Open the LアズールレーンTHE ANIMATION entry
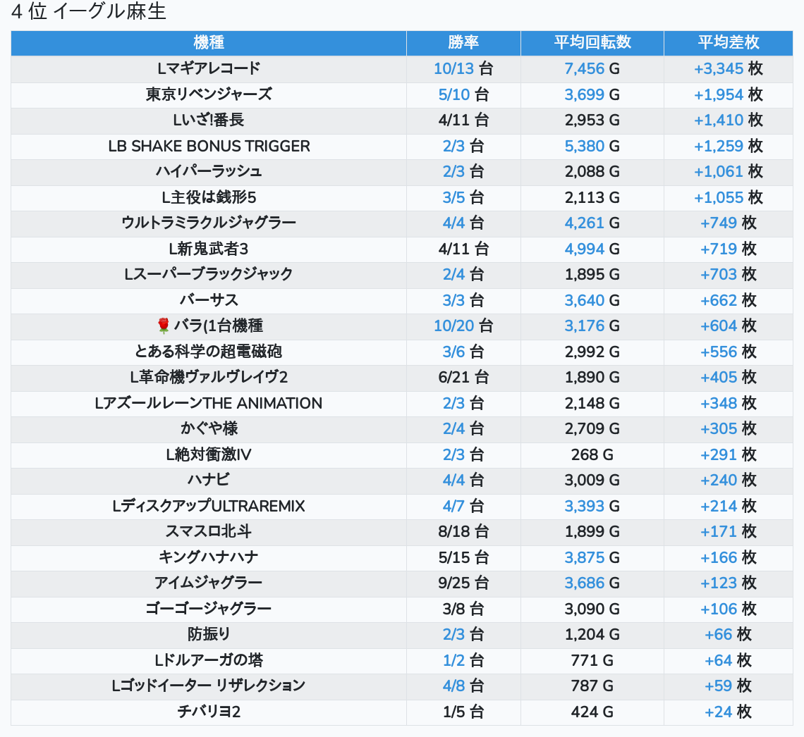This screenshot has height=737, width=804. coord(209,403)
